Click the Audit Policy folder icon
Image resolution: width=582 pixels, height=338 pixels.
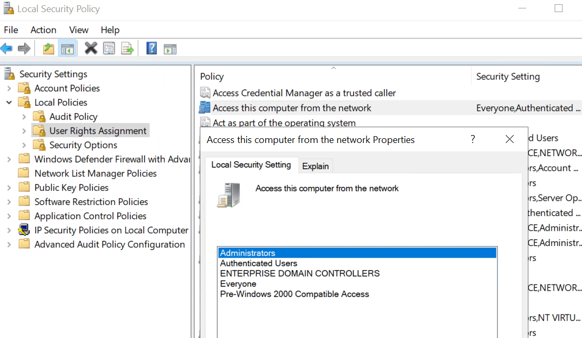point(39,117)
